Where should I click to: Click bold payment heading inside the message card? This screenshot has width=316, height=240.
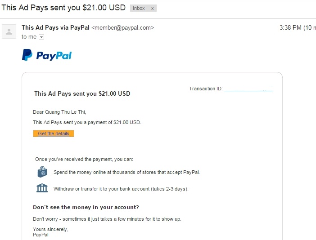pos(82,94)
